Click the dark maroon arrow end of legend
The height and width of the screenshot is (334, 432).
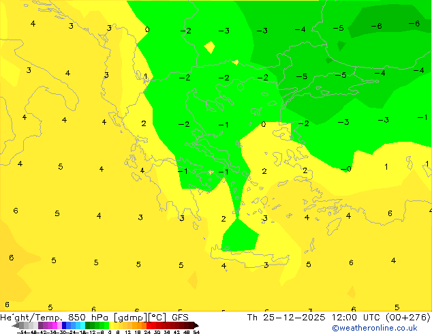click(196, 325)
